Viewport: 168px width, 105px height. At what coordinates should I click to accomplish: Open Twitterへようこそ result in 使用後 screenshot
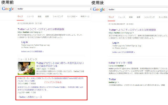(x=132, y=30)
